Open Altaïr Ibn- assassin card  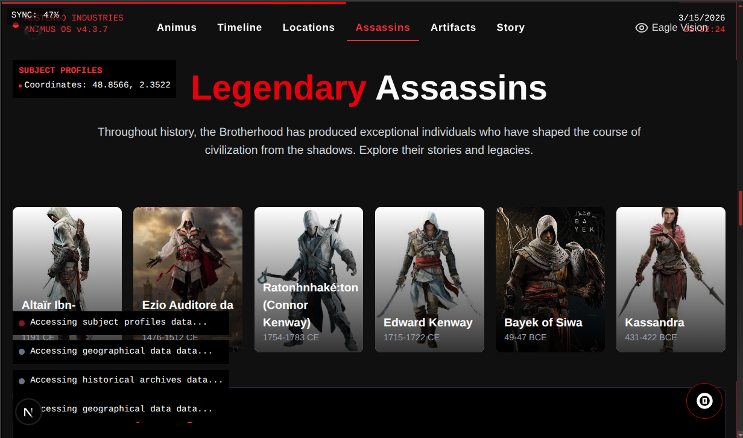pos(67,279)
